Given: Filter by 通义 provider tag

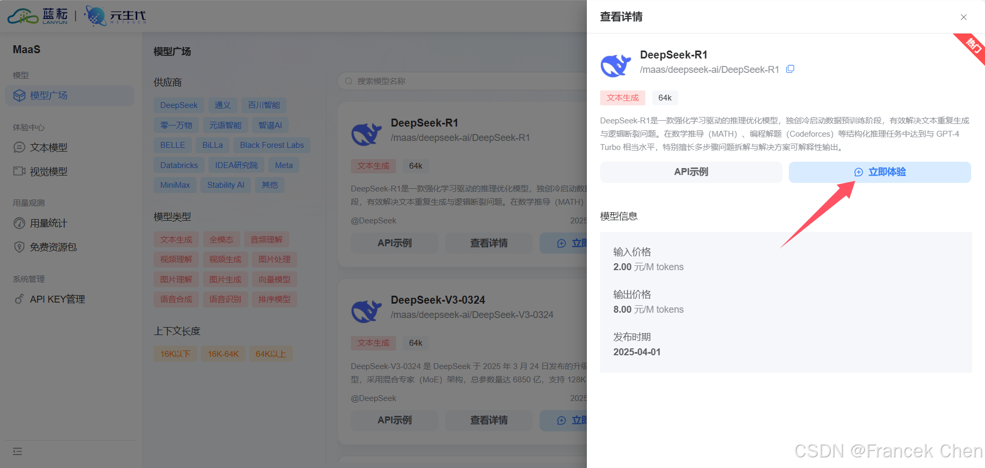Looking at the screenshot, I should tap(223, 105).
